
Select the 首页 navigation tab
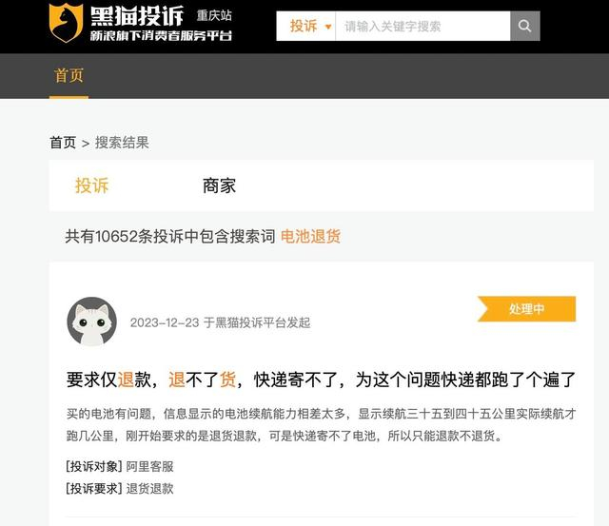click(69, 75)
